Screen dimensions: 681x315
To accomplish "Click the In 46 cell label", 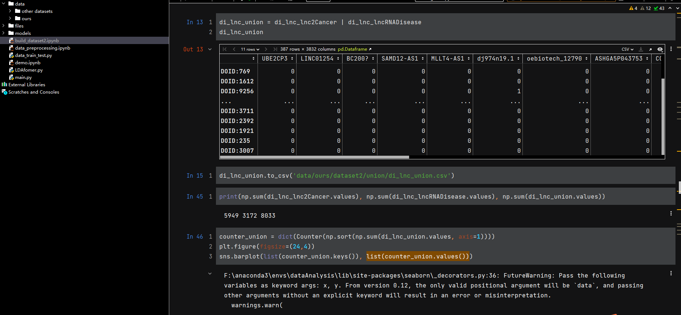I will coord(195,236).
